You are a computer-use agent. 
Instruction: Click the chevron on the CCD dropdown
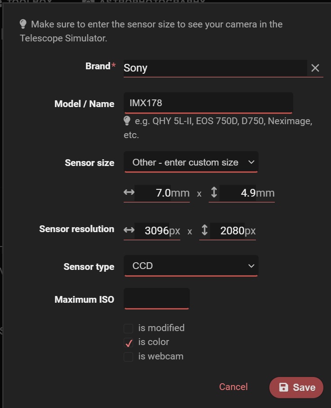(252, 265)
